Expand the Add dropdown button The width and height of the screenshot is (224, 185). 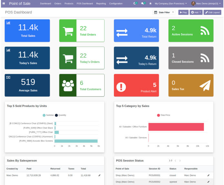pos(196,12)
